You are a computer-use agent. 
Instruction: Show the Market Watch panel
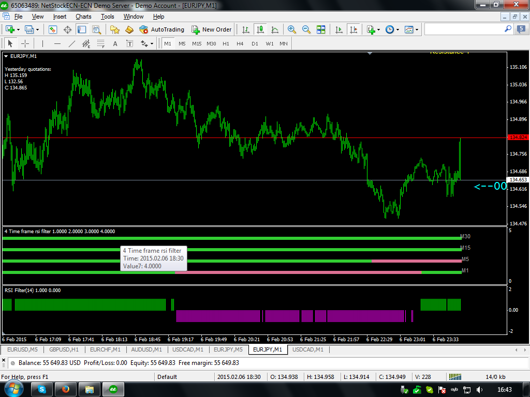coord(52,29)
